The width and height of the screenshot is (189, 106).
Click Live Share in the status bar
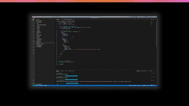point(41,85)
